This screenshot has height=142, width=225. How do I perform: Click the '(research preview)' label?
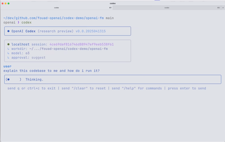[x=56, y=31]
